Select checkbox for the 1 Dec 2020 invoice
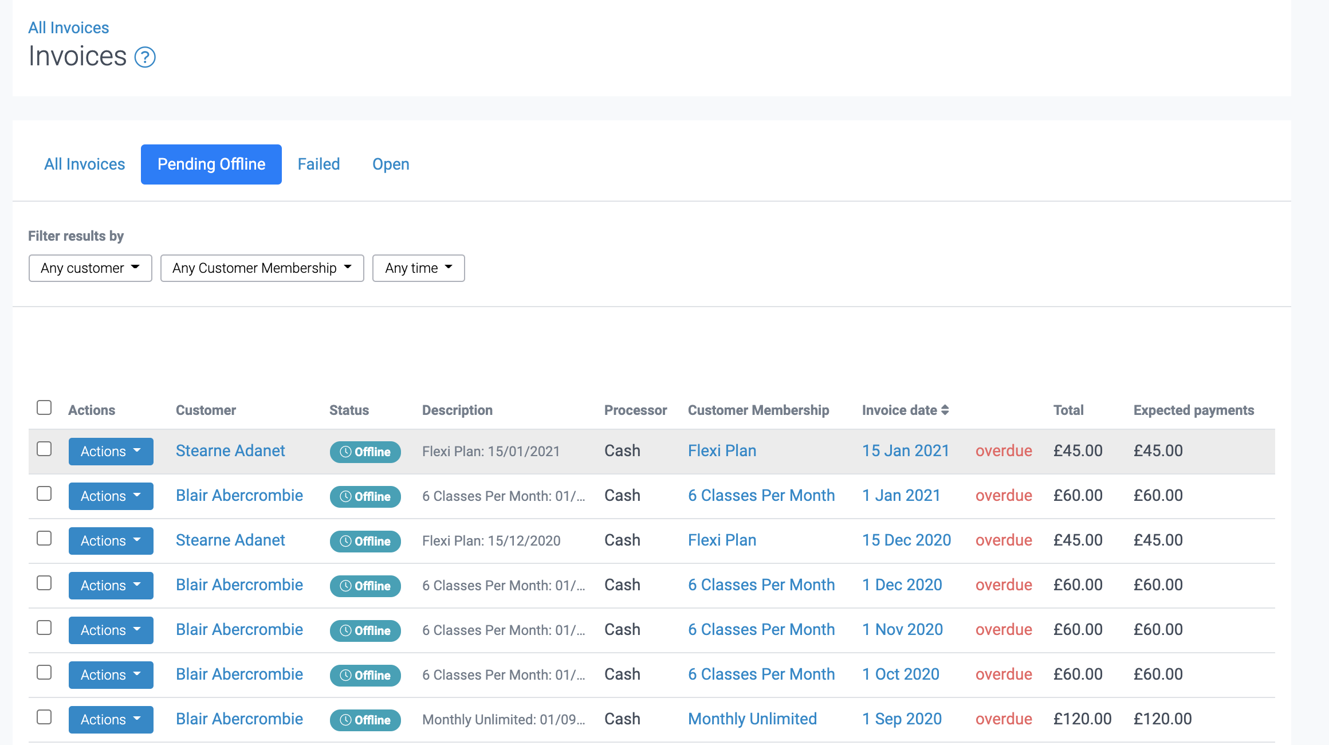This screenshot has height=745, width=1329. click(x=44, y=583)
